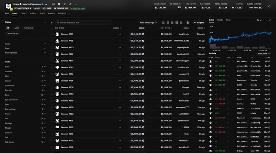
Task: Switch to the fourth layout view icon
Action: (x=176, y=23)
